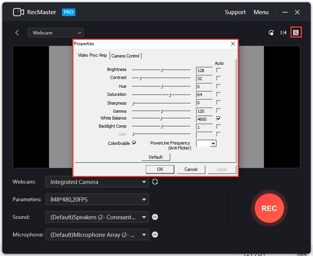Close the RecMaster window
The image size is (313, 256).
point(297,12)
